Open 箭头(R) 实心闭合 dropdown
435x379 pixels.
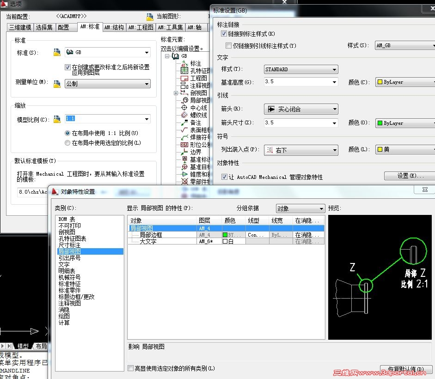(x=301, y=109)
